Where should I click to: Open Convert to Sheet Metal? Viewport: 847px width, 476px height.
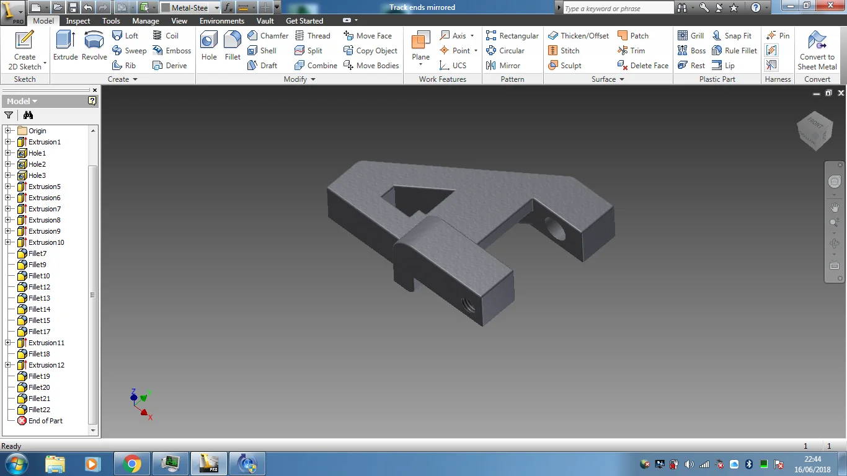pyautogui.click(x=817, y=50)
